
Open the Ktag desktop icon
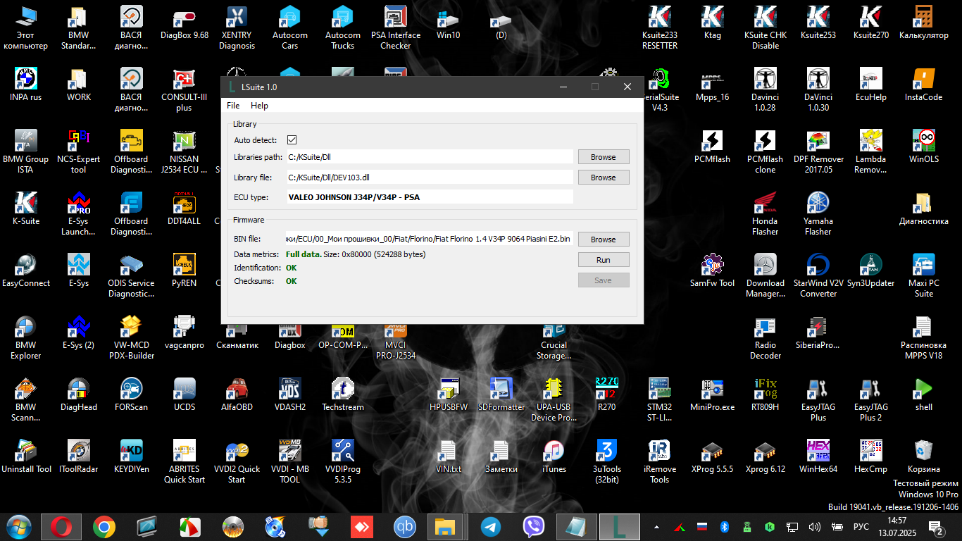712,24
